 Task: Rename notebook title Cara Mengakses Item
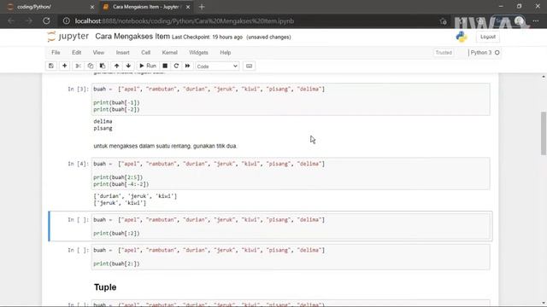pos(132,37)
